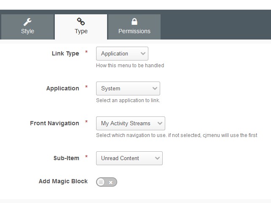271x203 pixels.
Task: Click the Front Navigation field label
Action: point(54,123)
